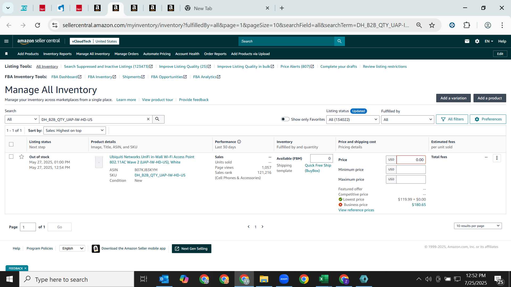
Task: Click Windows Start button
Action: [10, 279]
